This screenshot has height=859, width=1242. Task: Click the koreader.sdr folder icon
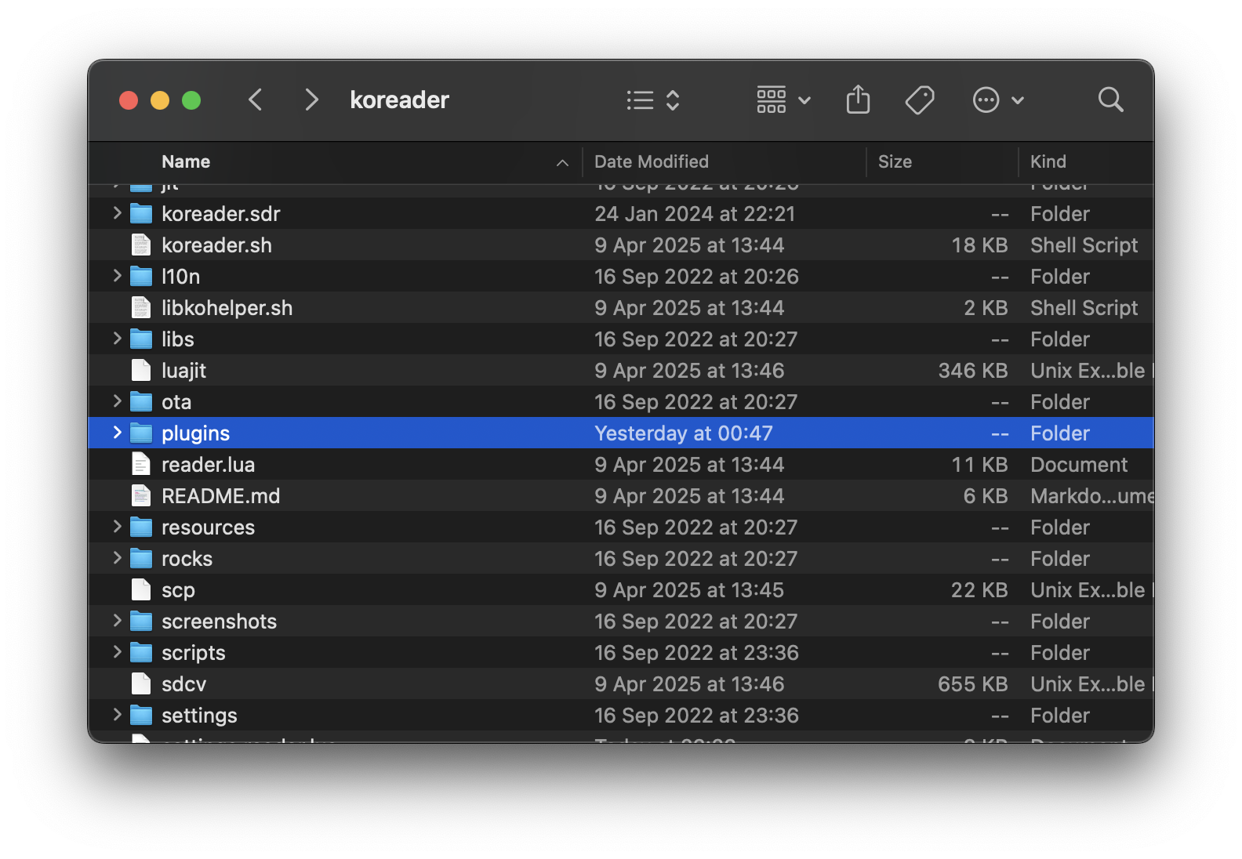(x=141, y=213)
